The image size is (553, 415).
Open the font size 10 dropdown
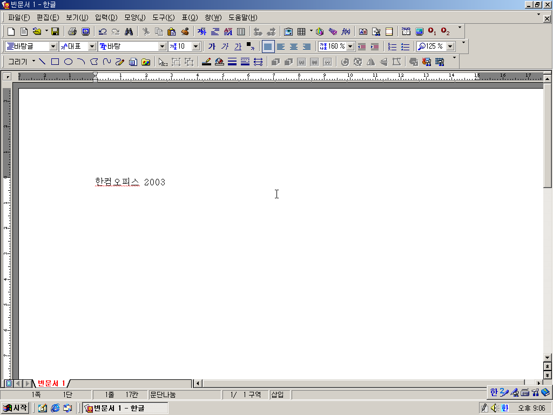196,46
